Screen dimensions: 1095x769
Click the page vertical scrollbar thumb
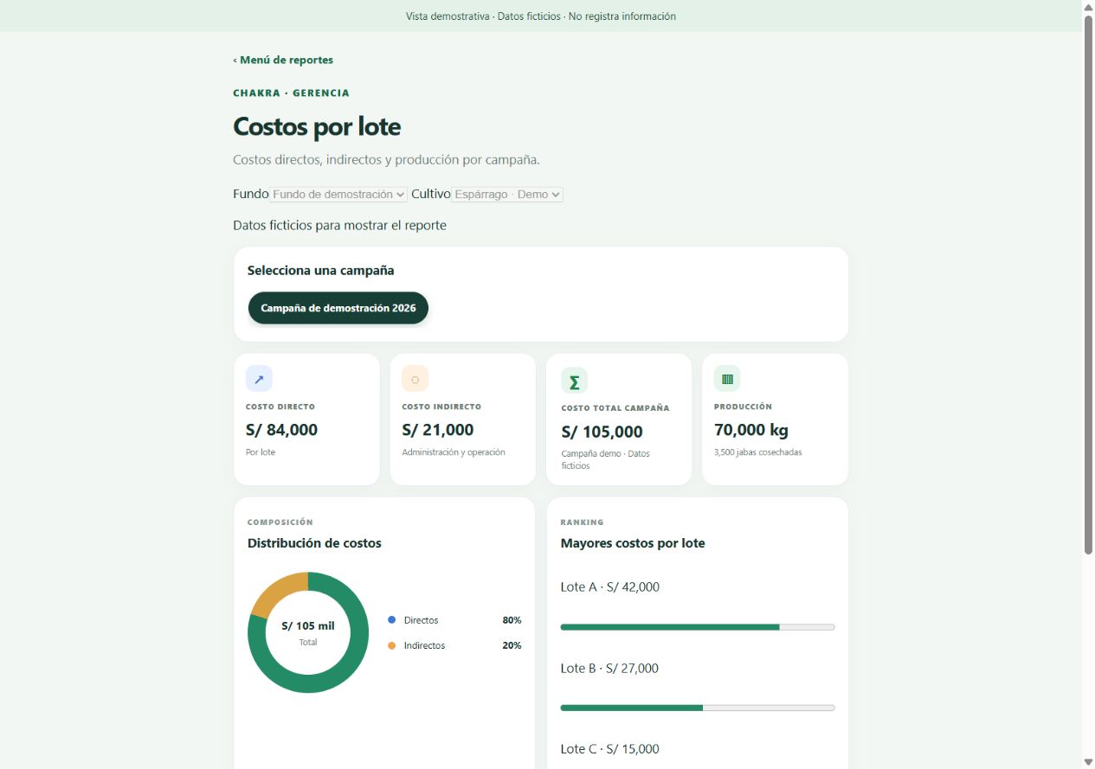coord(1088,285)
